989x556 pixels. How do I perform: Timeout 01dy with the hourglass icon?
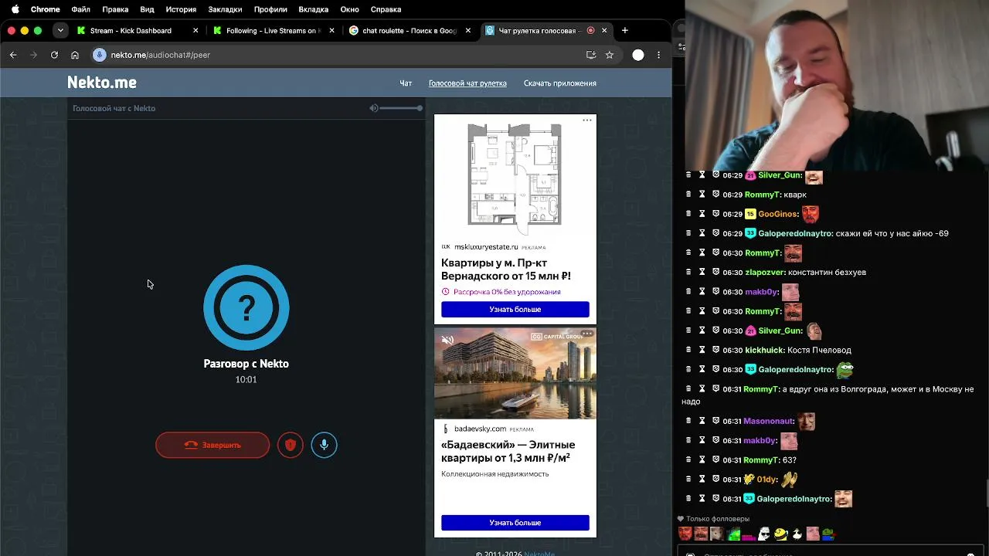pos(702,480)
